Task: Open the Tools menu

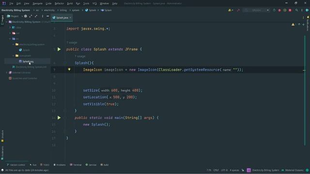Action: click(86, 3)
